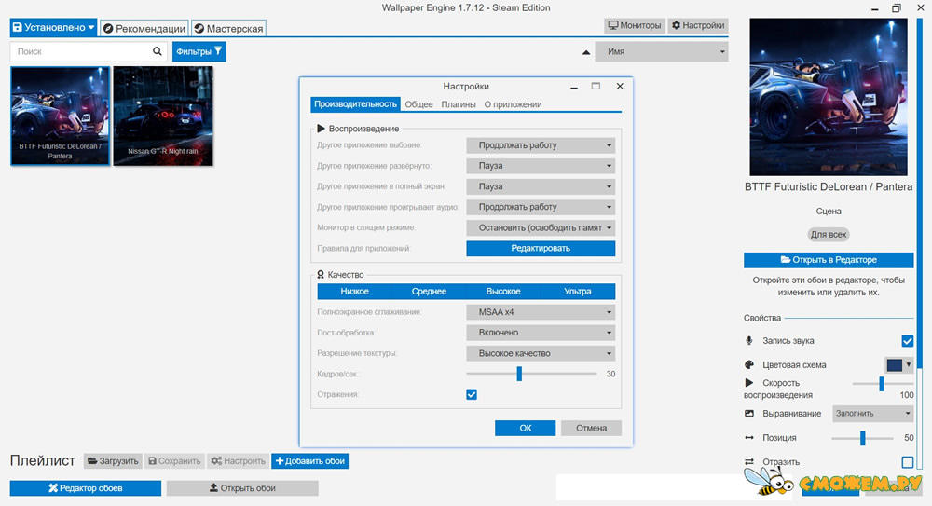Open the Установлено installed dropdown
The height and width of the screenshot is (506, 932).
(x=53, y=27)
